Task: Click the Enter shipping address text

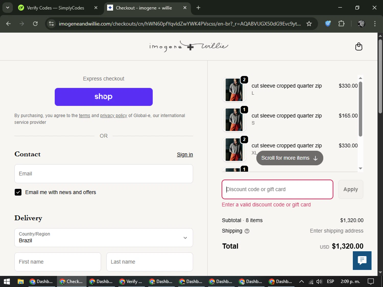Action: 337,231
